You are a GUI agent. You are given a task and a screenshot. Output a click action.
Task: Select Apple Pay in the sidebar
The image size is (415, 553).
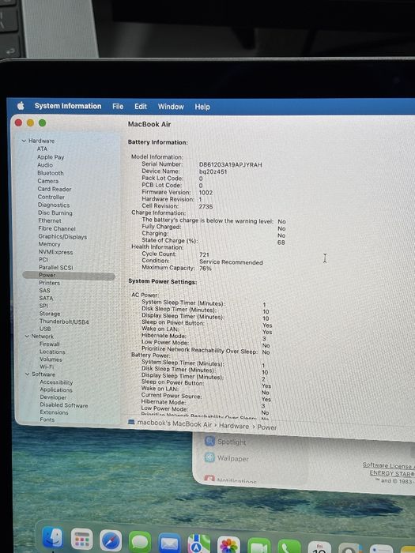pos(51,157)
